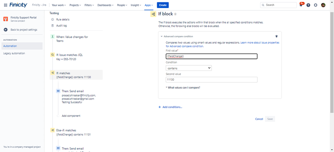Viewport: 334px width, 152px height.
Task: Select the If: matches branch icon
Action: click(52, 73)
